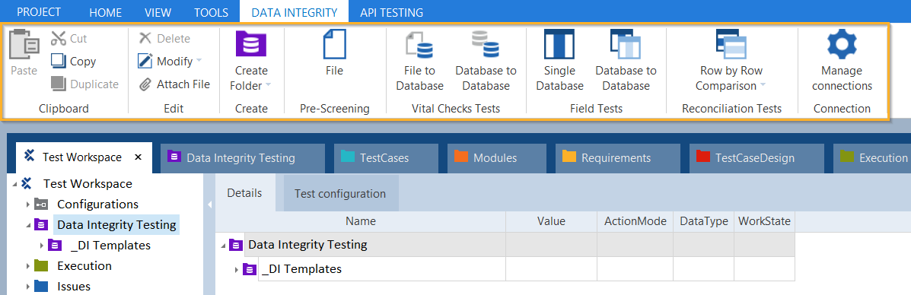The width and height of the screenshot is (911, 295).
Task: Open Row by Row Comparison test
Action: pyautogui.click(x=731, y=45)
